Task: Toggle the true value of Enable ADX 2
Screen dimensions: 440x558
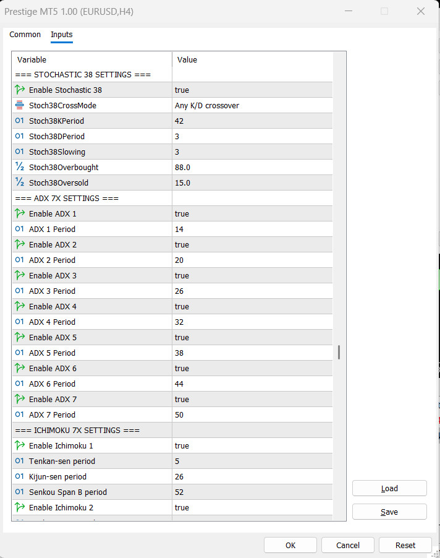Action: pos(252,244)
